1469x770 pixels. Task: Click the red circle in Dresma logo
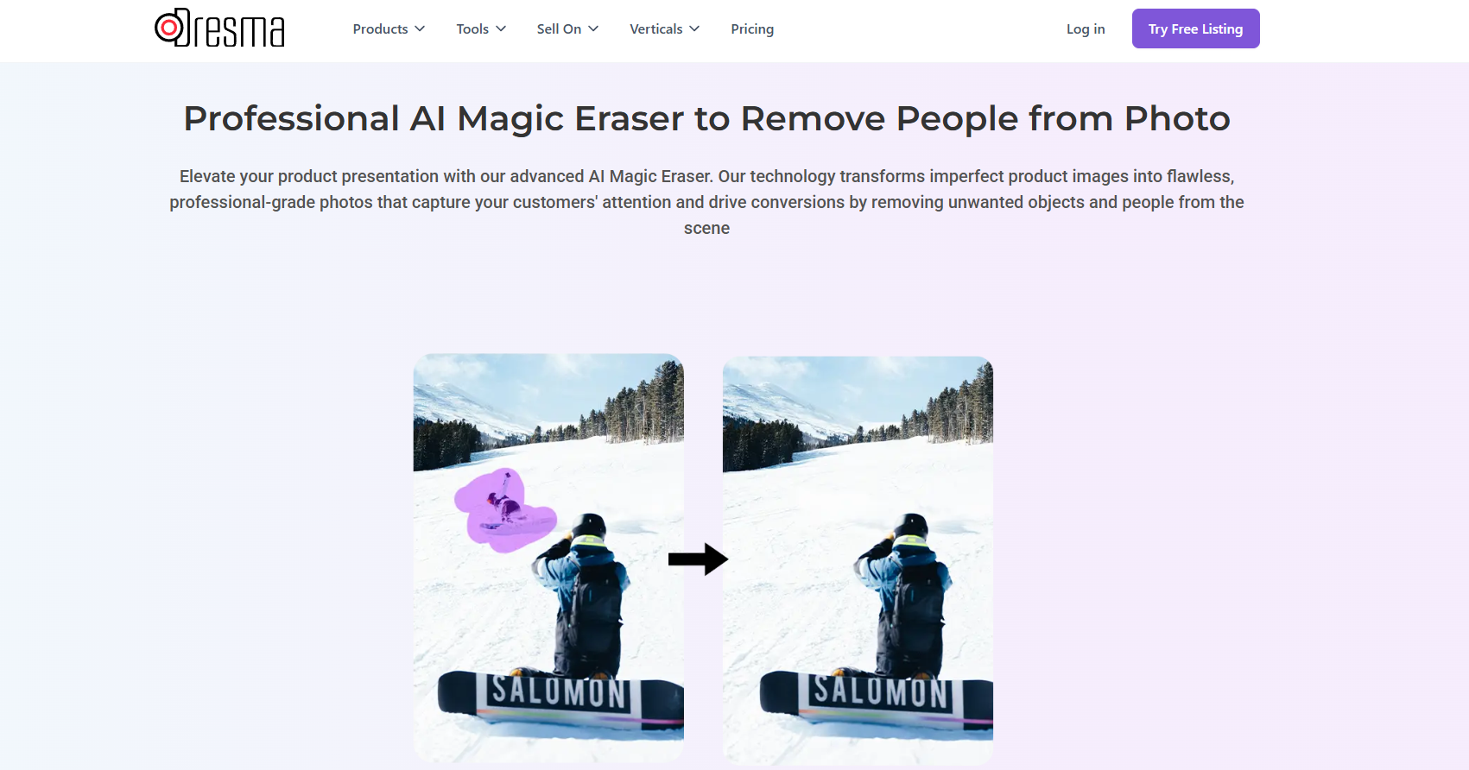click(169, 28)
